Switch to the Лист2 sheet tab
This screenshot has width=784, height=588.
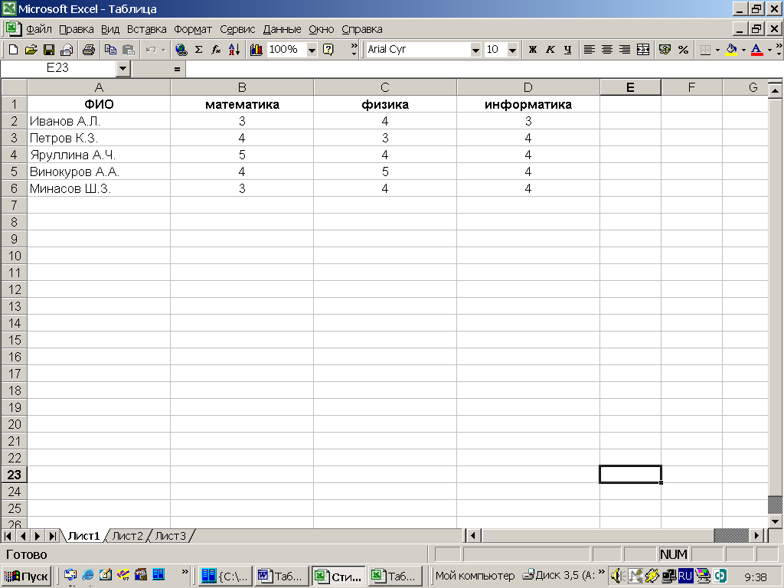[x=128, y=536]
